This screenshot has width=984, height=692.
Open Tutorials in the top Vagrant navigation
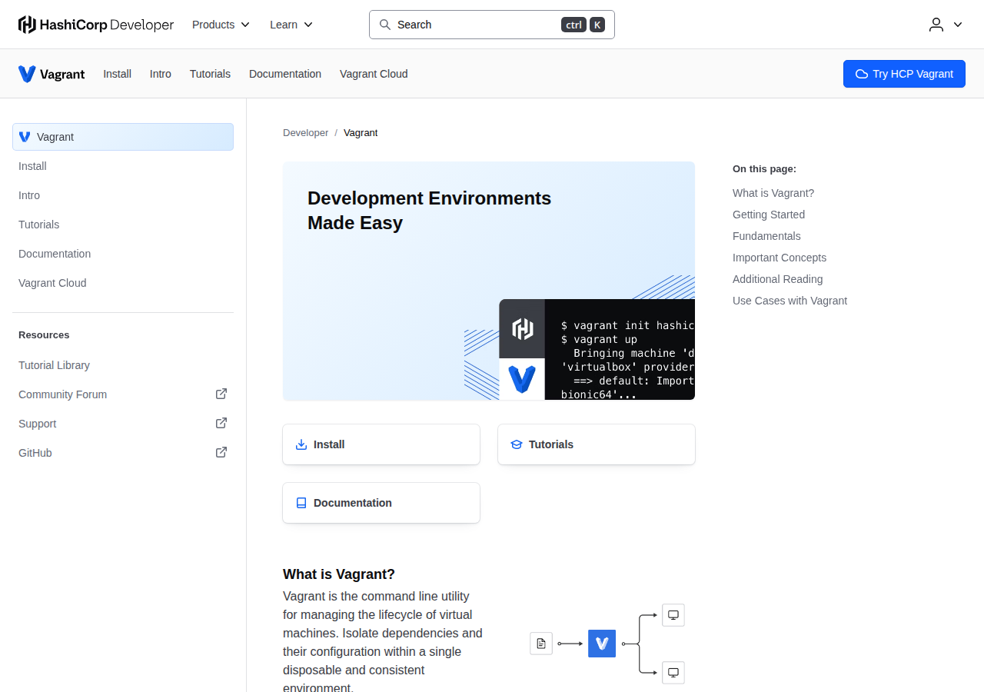coord(210,74)
